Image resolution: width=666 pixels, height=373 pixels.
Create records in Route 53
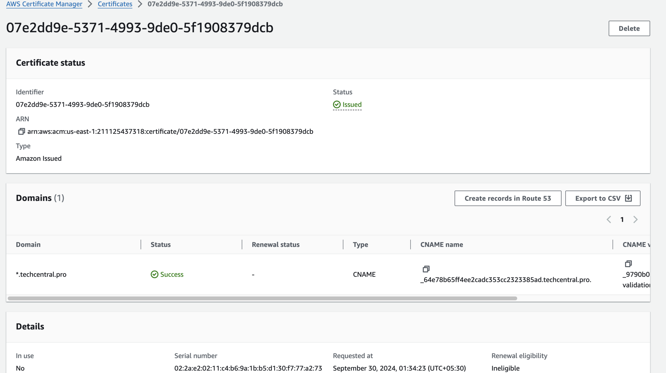point(508,198)
